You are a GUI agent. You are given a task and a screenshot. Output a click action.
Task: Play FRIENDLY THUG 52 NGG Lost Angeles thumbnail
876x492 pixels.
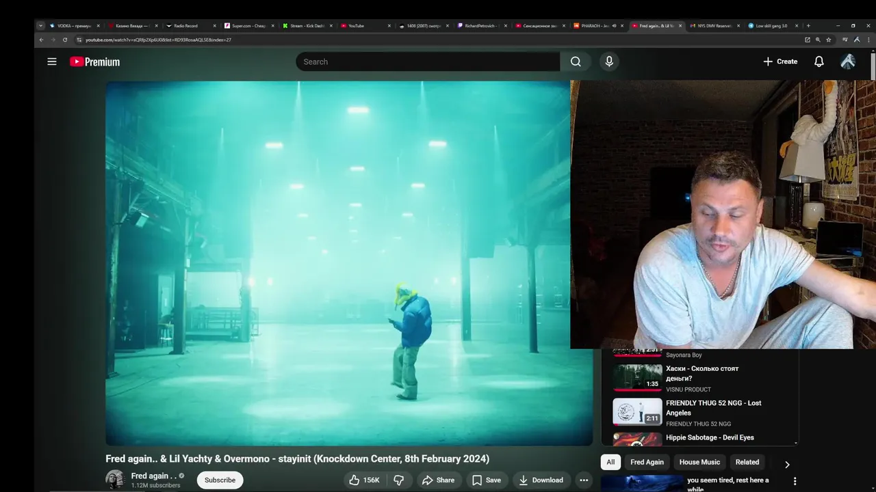pyautogui.click(x=637, y=411)
